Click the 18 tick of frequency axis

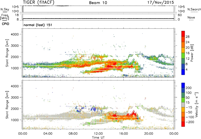(17, 15)
